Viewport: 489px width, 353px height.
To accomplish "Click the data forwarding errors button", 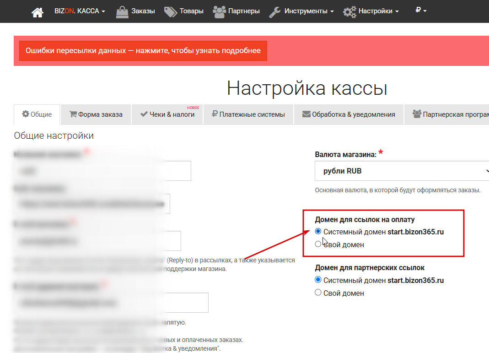I will [x=143, y=50].
